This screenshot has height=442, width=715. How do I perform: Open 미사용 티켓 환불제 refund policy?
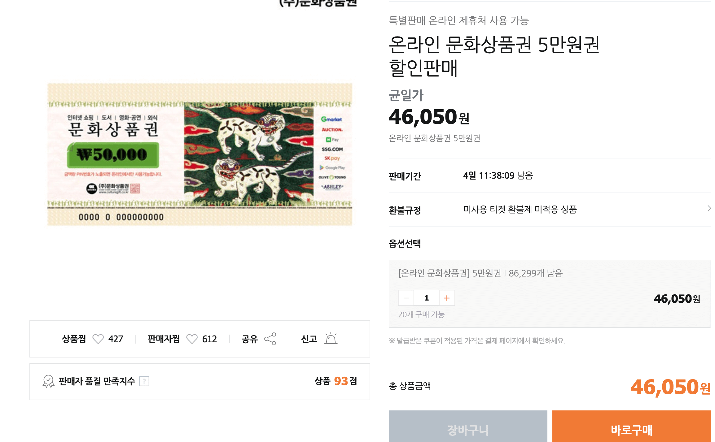[520, 210]
